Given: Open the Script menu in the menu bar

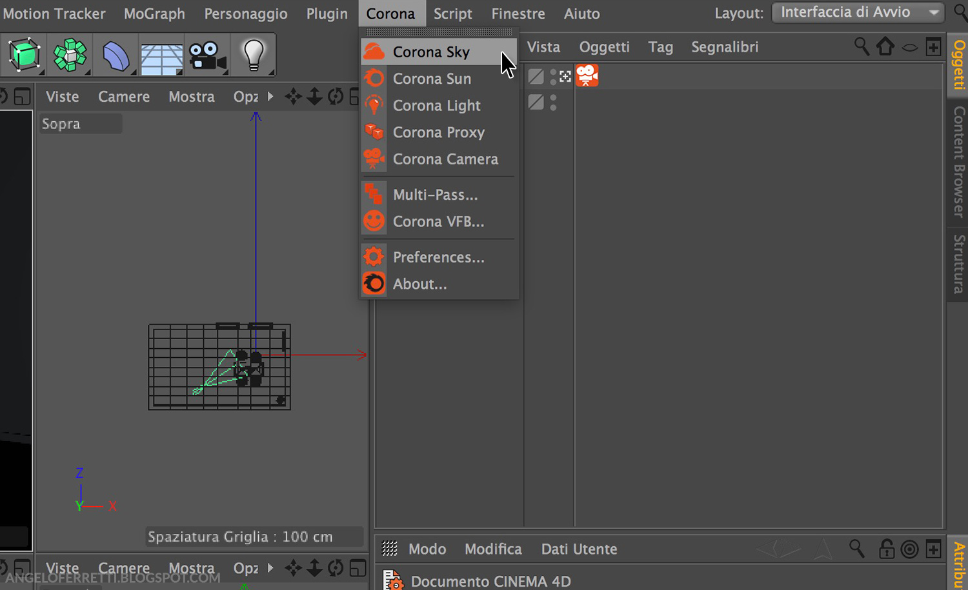Looking at the screenshot, I should point(453,14).
